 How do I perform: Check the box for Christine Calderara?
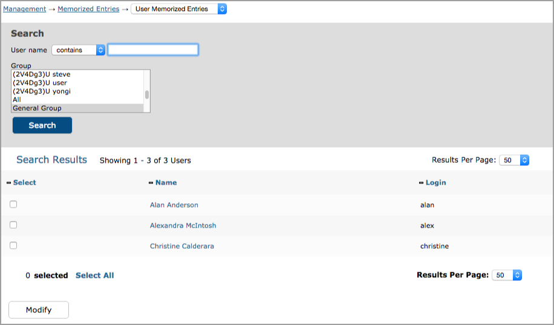(13, 246)
